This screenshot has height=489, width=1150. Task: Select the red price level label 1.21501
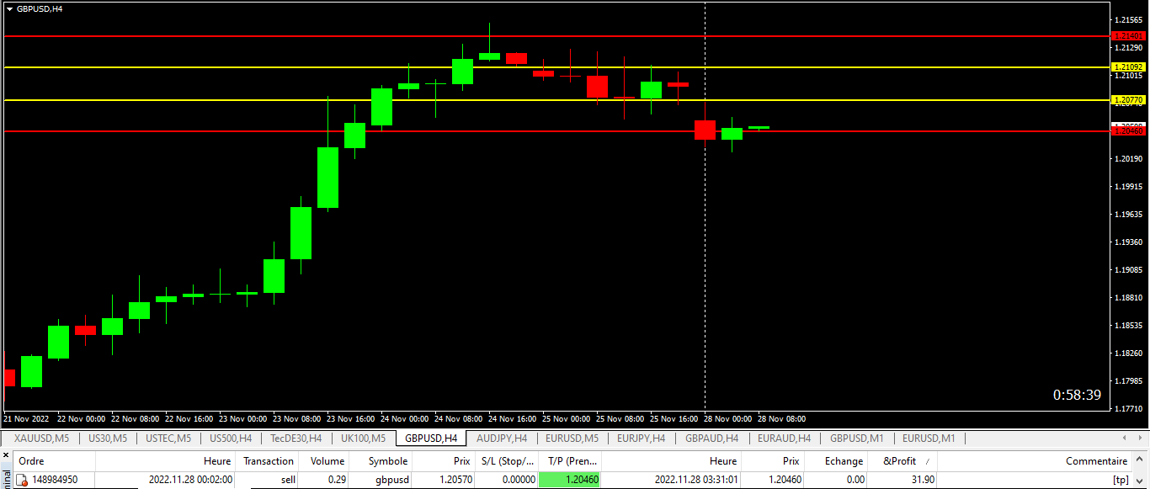1128,35
